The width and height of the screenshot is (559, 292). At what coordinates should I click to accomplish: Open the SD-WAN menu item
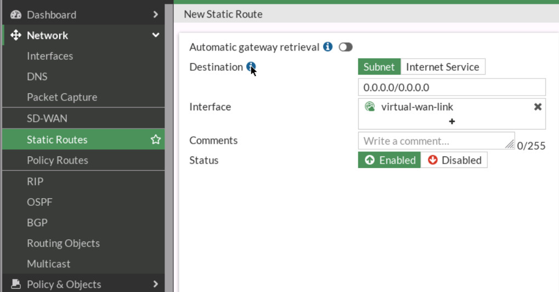47,119
